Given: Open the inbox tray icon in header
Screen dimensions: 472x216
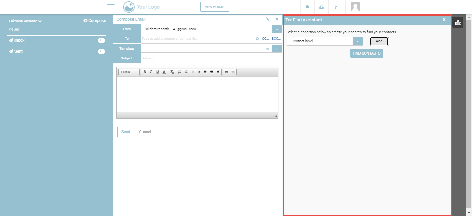Looking at the screenshot, I should tap(322, 7).
